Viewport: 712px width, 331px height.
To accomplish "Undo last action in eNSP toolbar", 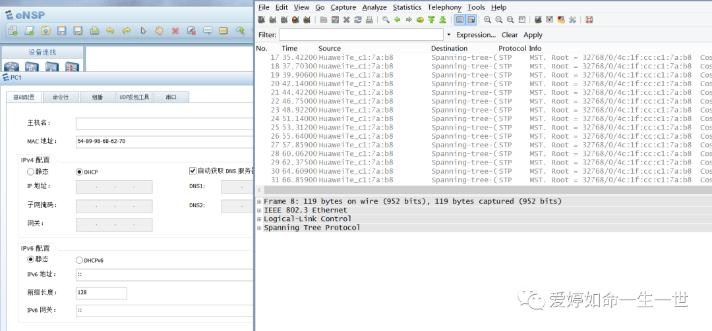I will [110, 31].
